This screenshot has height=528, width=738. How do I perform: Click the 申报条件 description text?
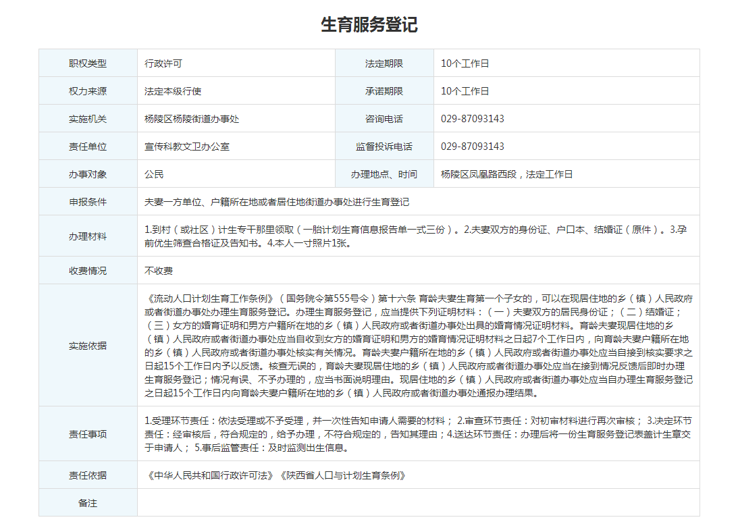(277, 202)
